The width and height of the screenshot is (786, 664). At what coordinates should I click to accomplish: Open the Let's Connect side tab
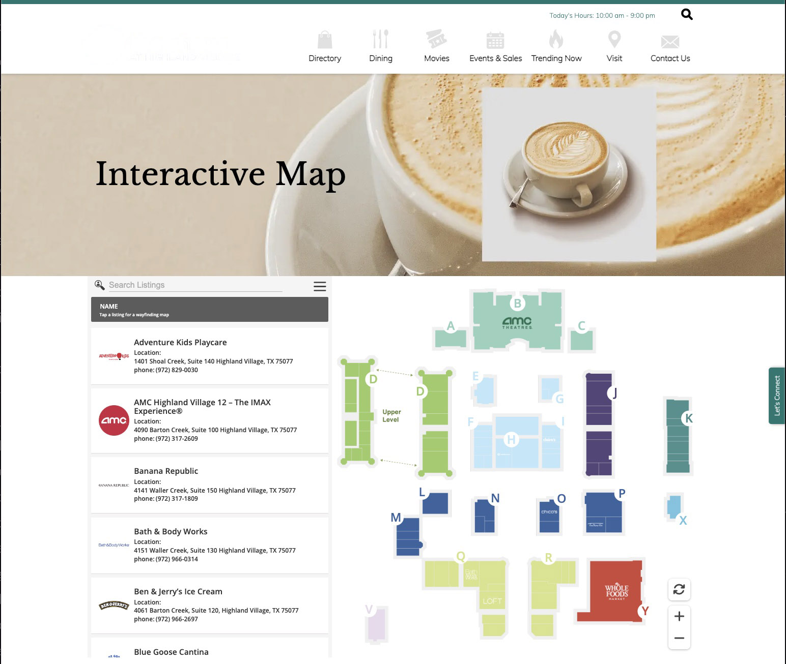point(777,396)
